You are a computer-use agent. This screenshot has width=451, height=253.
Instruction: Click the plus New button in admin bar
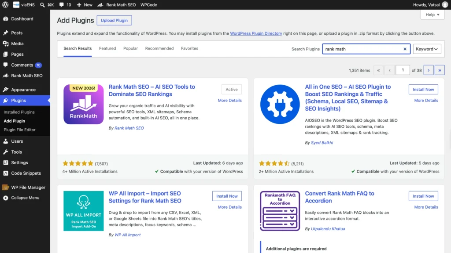84,4
